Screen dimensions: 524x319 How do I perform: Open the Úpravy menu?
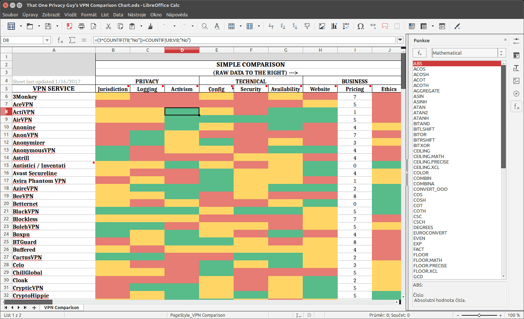(30, 15)
